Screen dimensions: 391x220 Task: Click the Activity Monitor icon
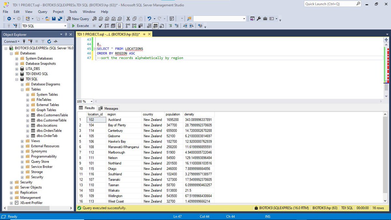(172, 19)
